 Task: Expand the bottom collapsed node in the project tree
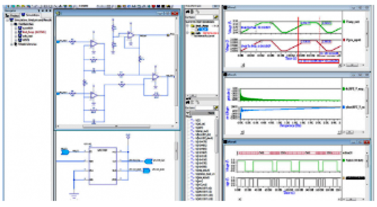coord(11,44)
